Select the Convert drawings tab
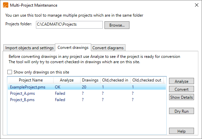Screen dimensions: 202x139 [73, 48]
